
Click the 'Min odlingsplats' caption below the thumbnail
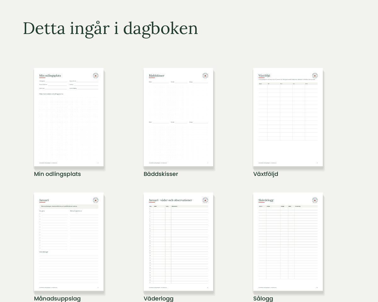coord(57,174)
